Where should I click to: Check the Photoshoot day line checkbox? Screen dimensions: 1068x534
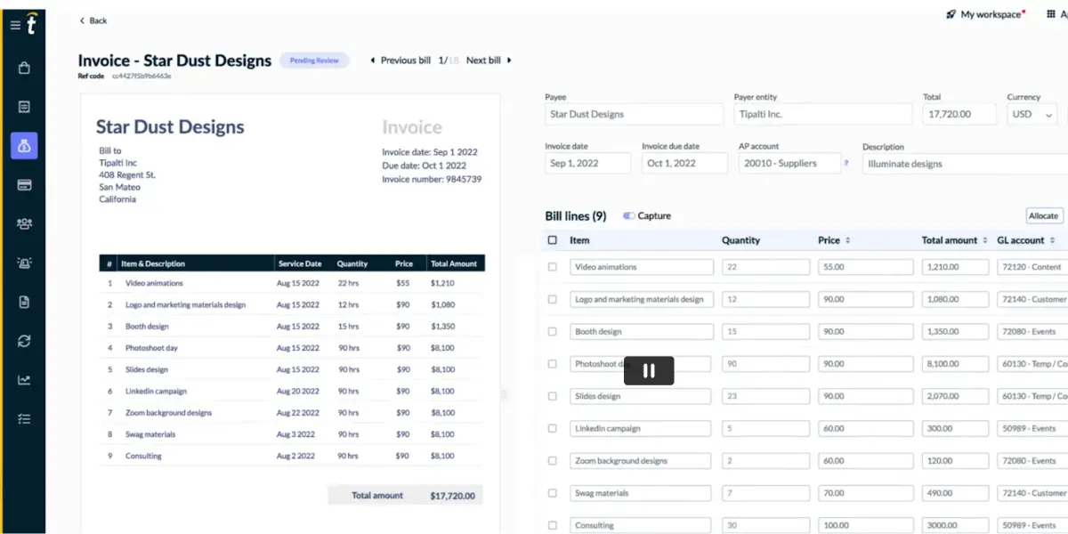pos(553,364)
